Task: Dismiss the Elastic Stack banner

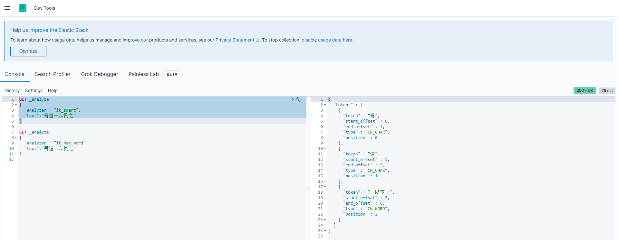Action: click(28, 51)
